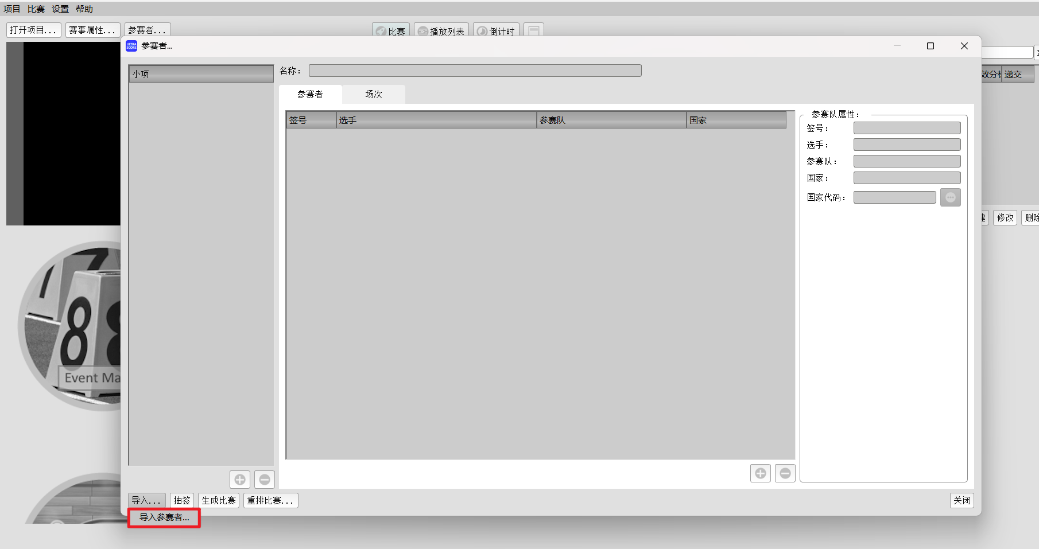The width and height of the screenshot is (1039, 549).
Task: Switch to the 参赛者 tab
Action: pos(311,94)
